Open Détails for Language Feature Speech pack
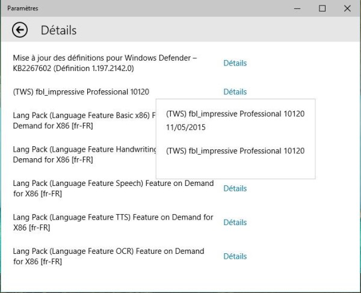This screenshot has height=293, width=361. tap(235, 188)
